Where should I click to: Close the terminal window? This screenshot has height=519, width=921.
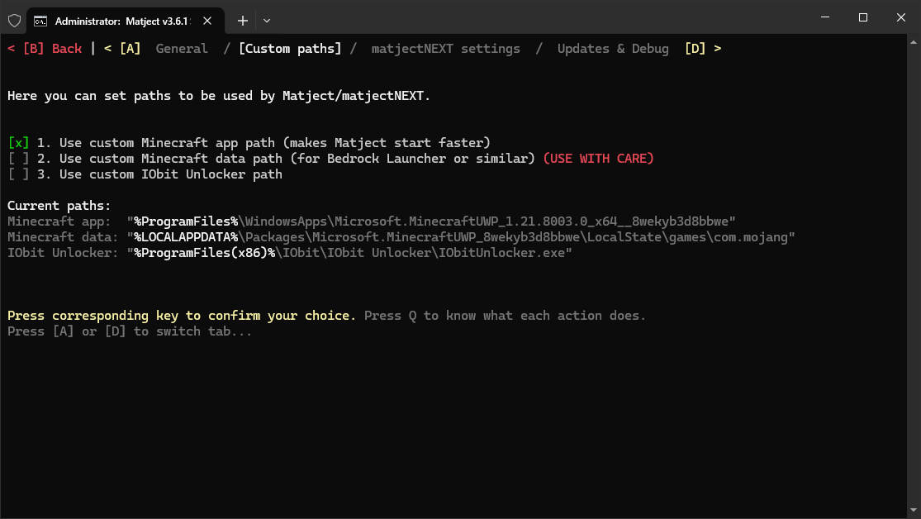[901, 17]
